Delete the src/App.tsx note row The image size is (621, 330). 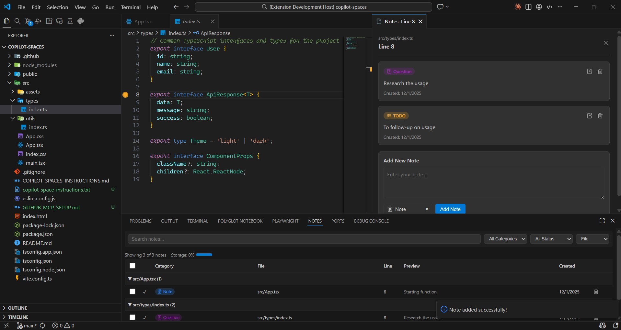[596, 291]
